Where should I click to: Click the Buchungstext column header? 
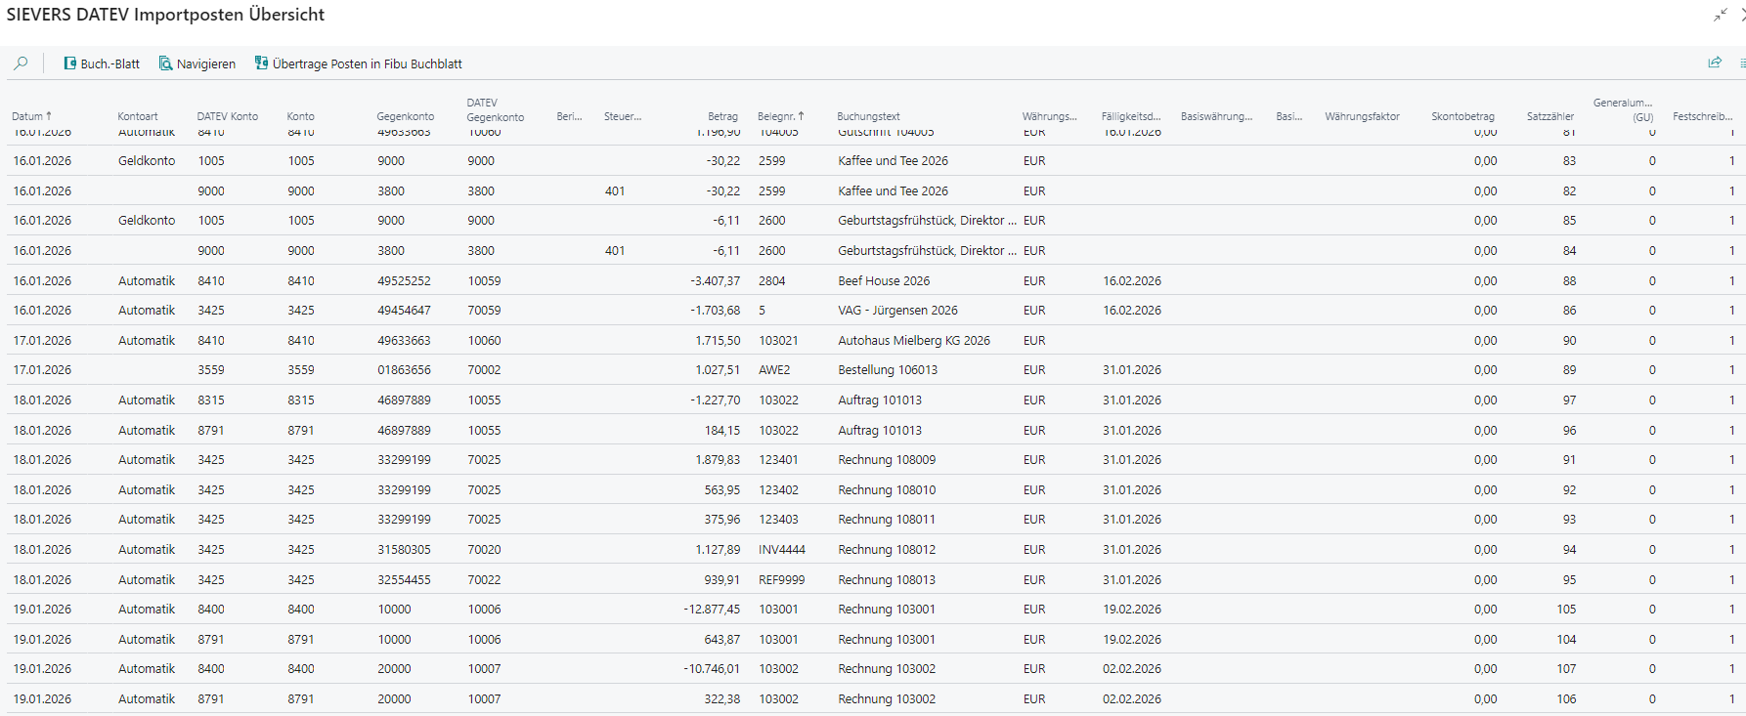click(868, 116)
